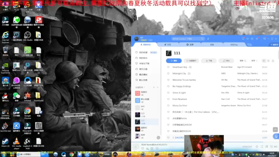
Task: Click artist Bronski Beat
Action: pyautogui.click(x=227, y=67)
